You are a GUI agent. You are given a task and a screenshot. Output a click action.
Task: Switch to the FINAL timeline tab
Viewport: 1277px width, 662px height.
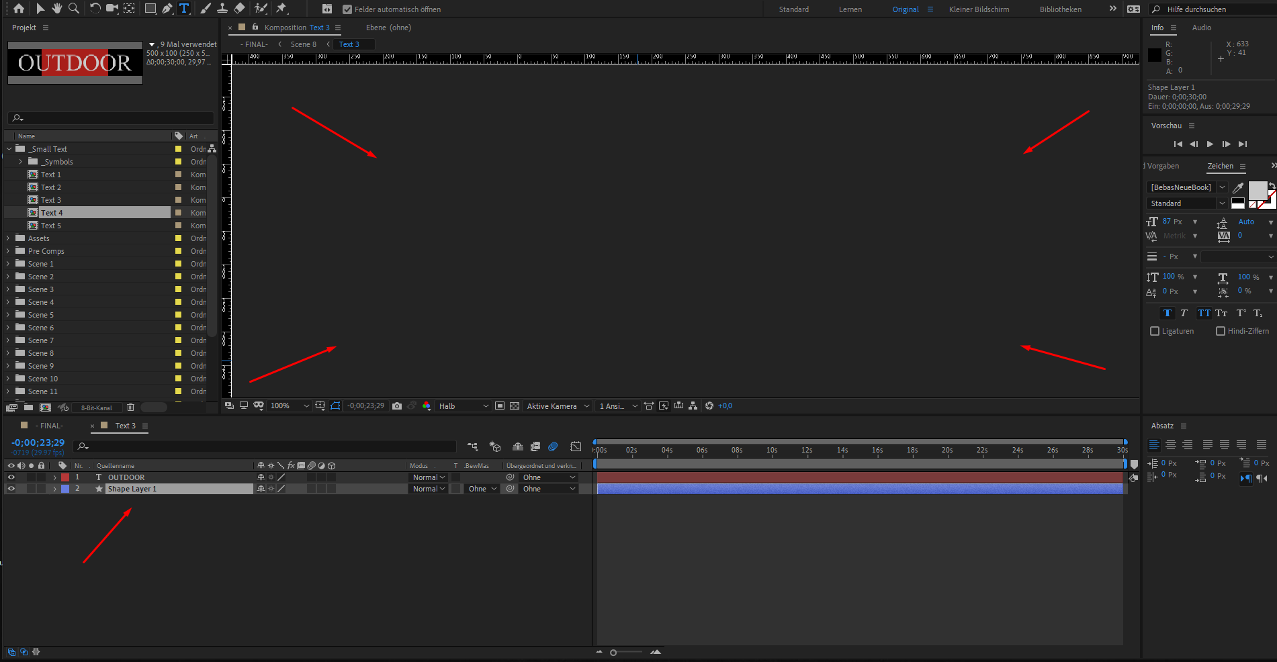(x=50, y=426)
